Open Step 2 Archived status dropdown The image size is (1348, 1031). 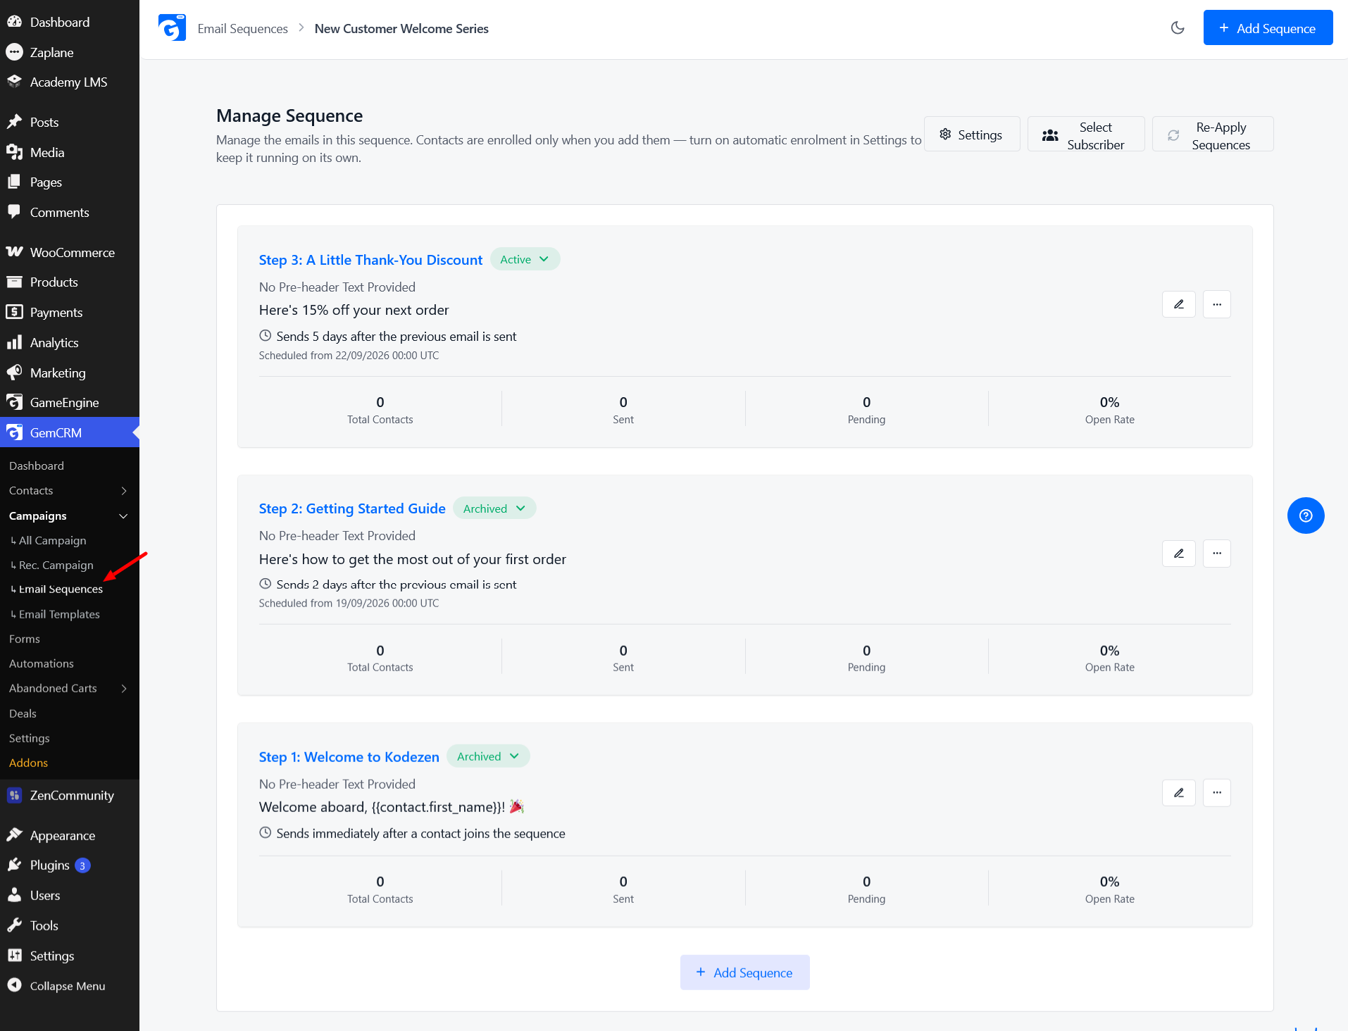[494, 508]
